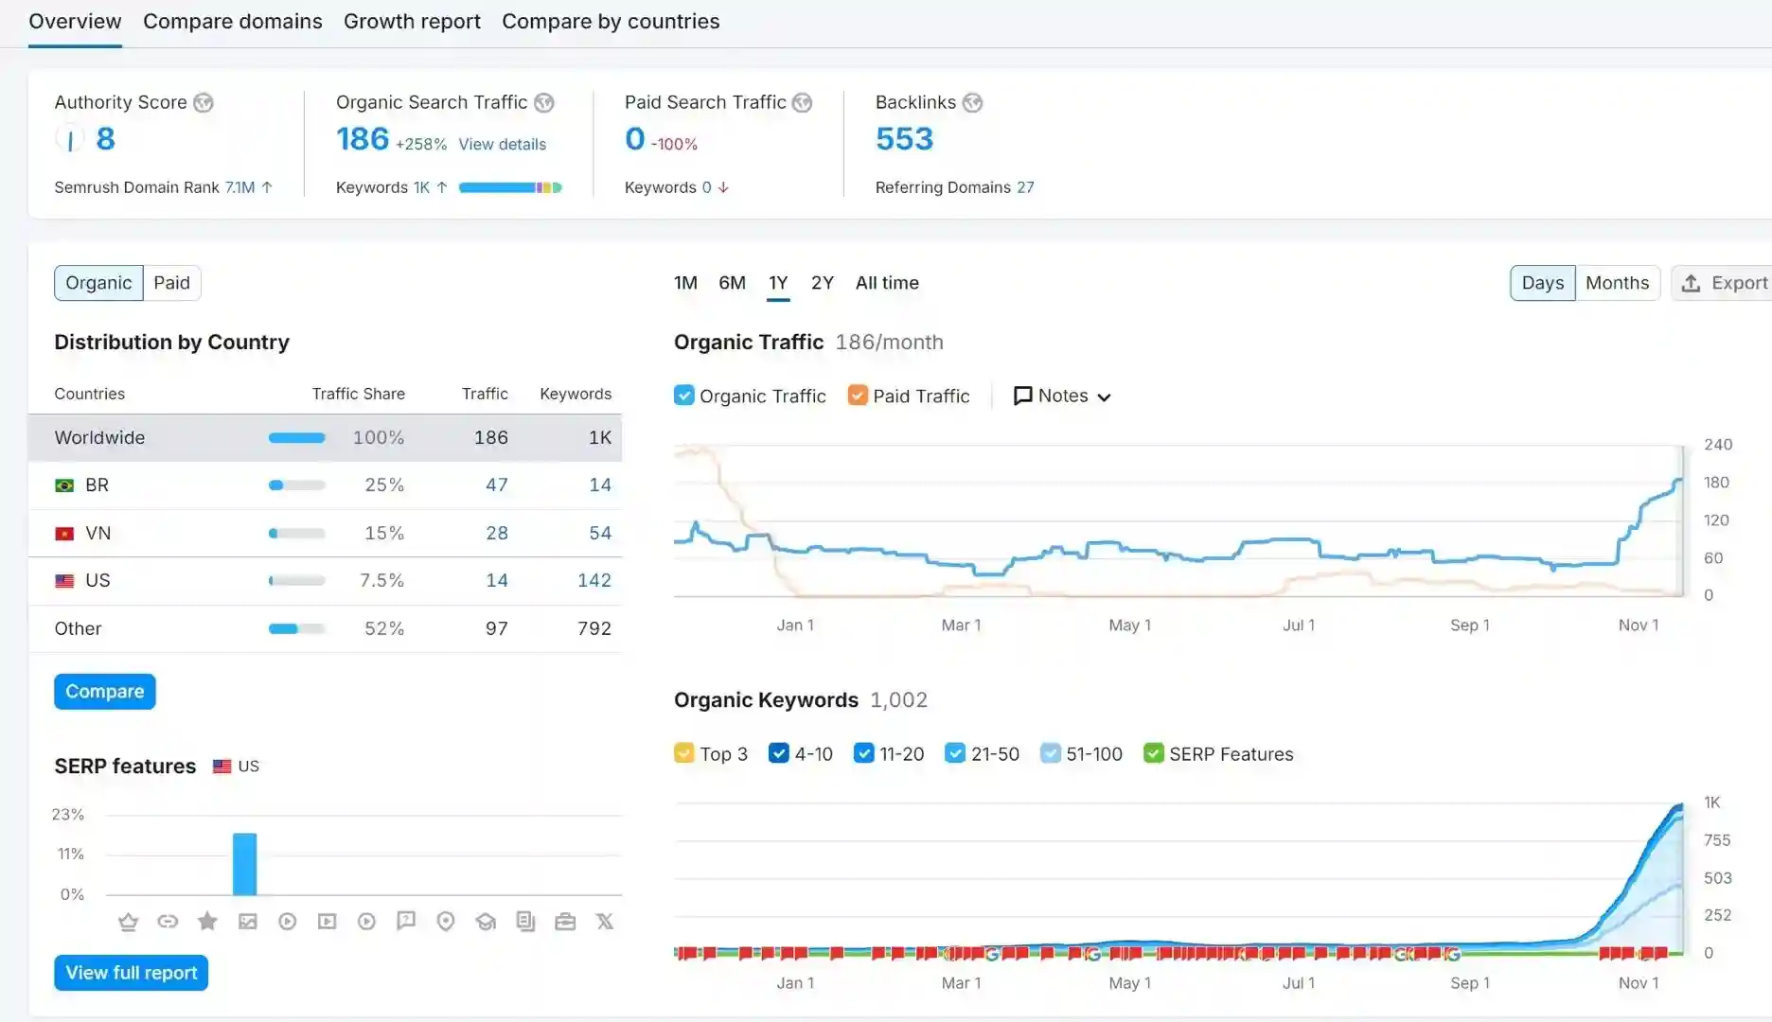Switch to the Growth report tab
Image resolution: width=1772 pixels, height=1022 pixels.
[x=412, y=22]
